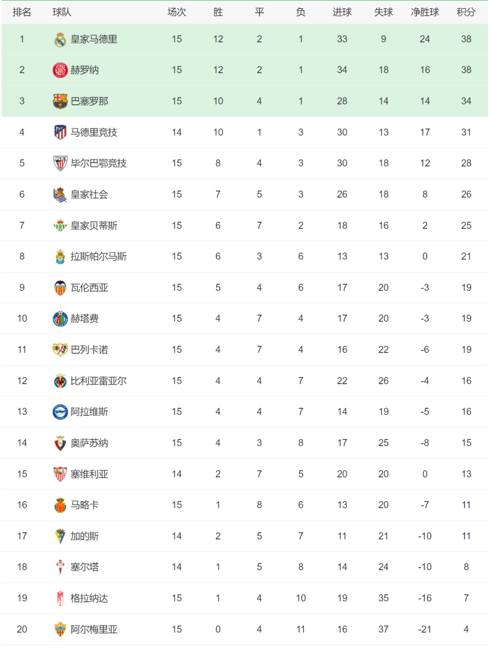Screen dimensions: 490x656
Task: Click the Almería crest icon
Action: [x=60, y=629]
